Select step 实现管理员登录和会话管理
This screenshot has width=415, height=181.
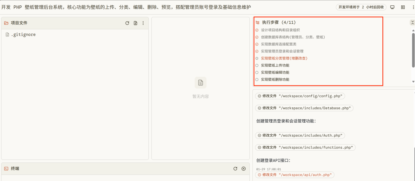[x=282, y=51]
